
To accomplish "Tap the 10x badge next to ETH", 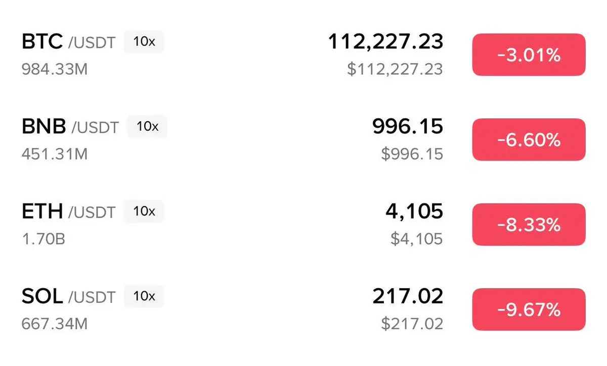I will 144,212.
